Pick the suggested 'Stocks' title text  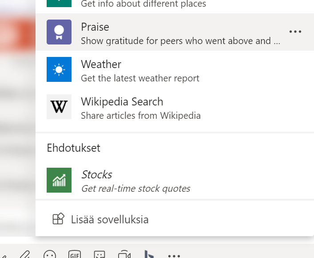coord(96,174)
